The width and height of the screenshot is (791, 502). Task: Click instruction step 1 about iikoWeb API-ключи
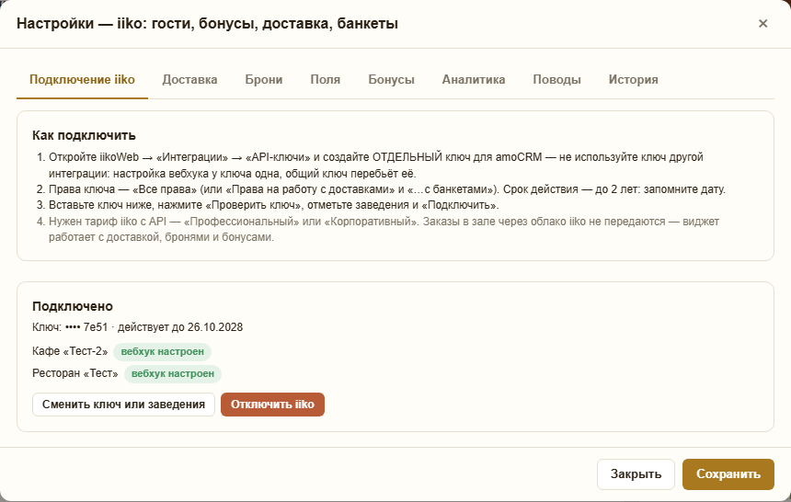click(x=376, y=165)
